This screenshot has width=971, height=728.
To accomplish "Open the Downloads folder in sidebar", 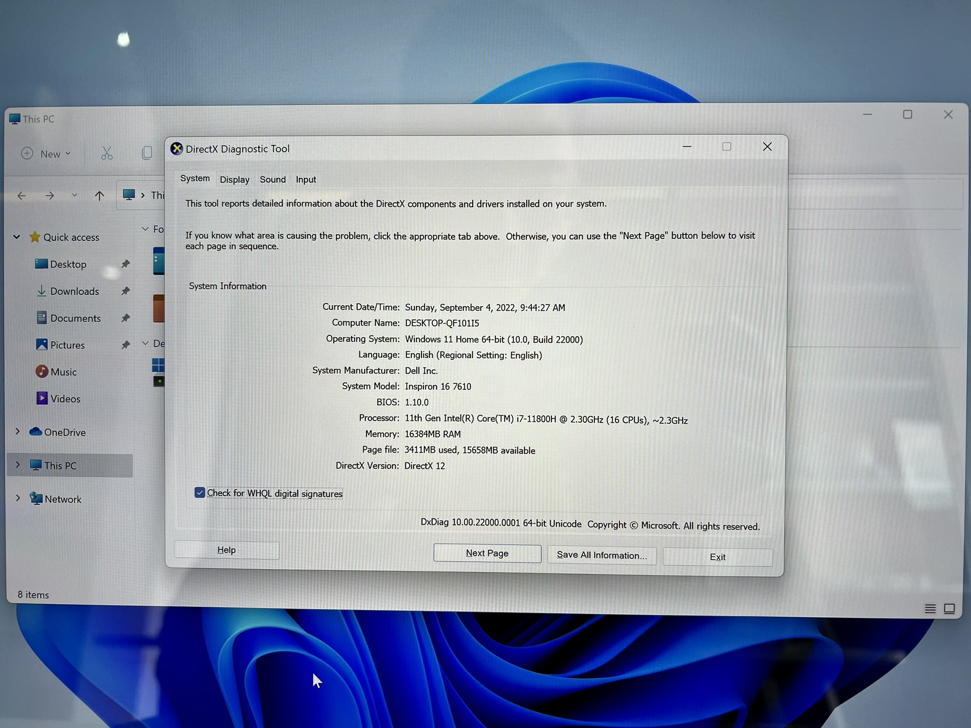I will pyautogui.click(x=74, y=291).
